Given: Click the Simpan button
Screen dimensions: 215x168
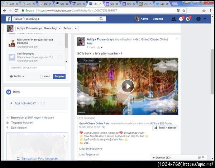Looking at the screenshot, I should tap(59, 76).
